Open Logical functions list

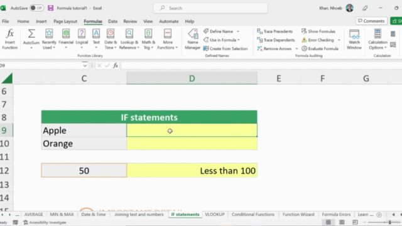(82, 39)
